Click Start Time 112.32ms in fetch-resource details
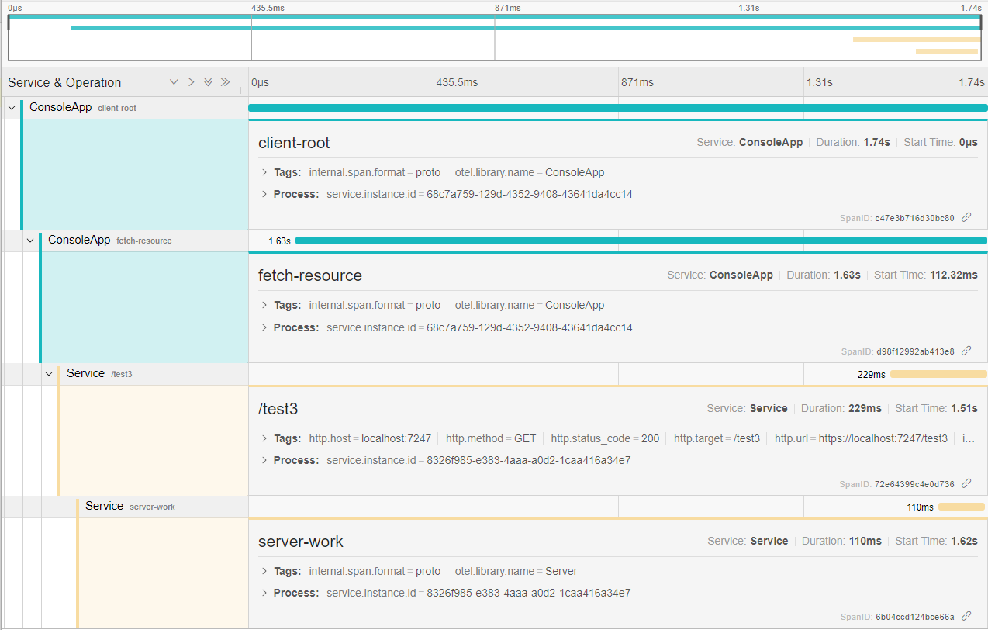The image size is (988, 630). pos(926,275)
